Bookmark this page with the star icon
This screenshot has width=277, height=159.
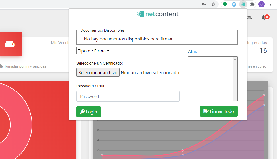point(213,4)
